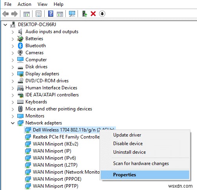
Task: Expand Audio inputs and outputs
Action: tap(13, 32)
